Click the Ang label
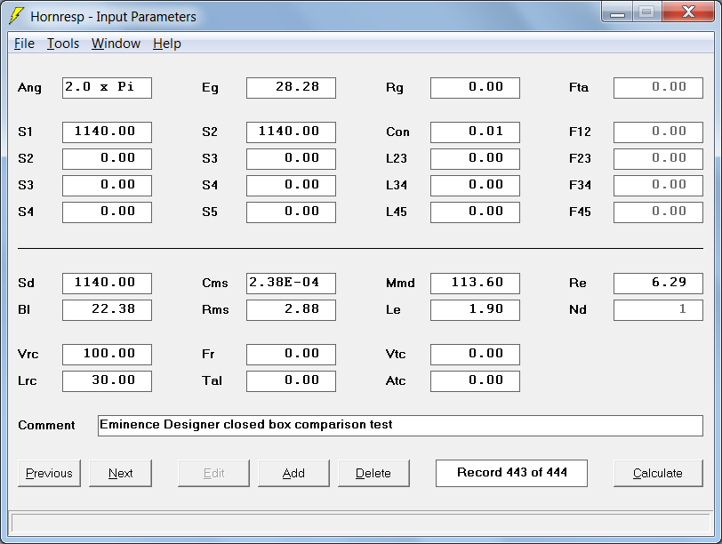 coord(29,88)
